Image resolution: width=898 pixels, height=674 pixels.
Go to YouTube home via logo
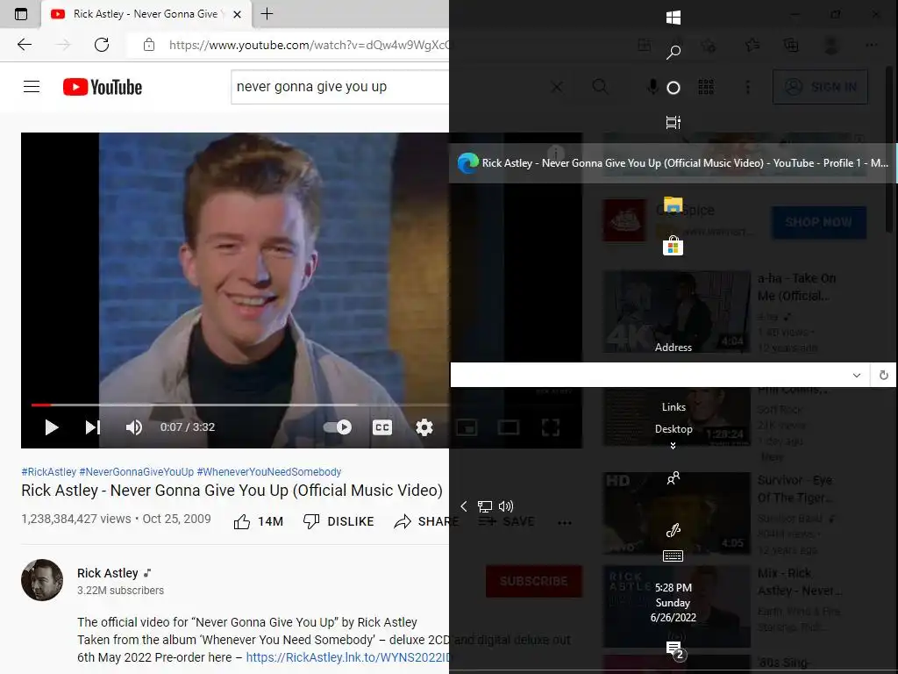click(x=103, y=87)
